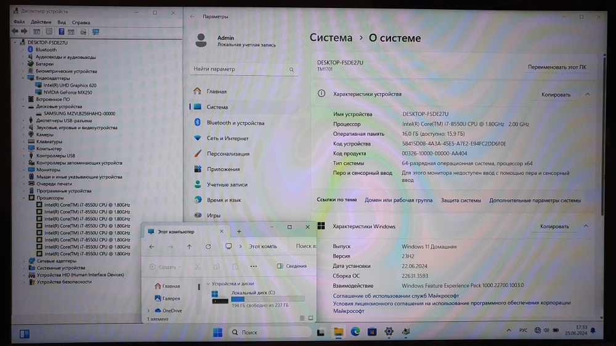
Task: Open Создать dropdown in Explorer
Action: [x=165, y=267]
